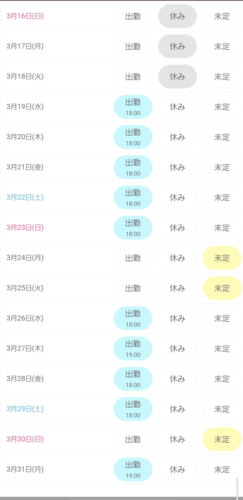Screen dimensions: 243x500
Task: Select 出勤 for 3月24日(月)
Action: click(133, 258)
